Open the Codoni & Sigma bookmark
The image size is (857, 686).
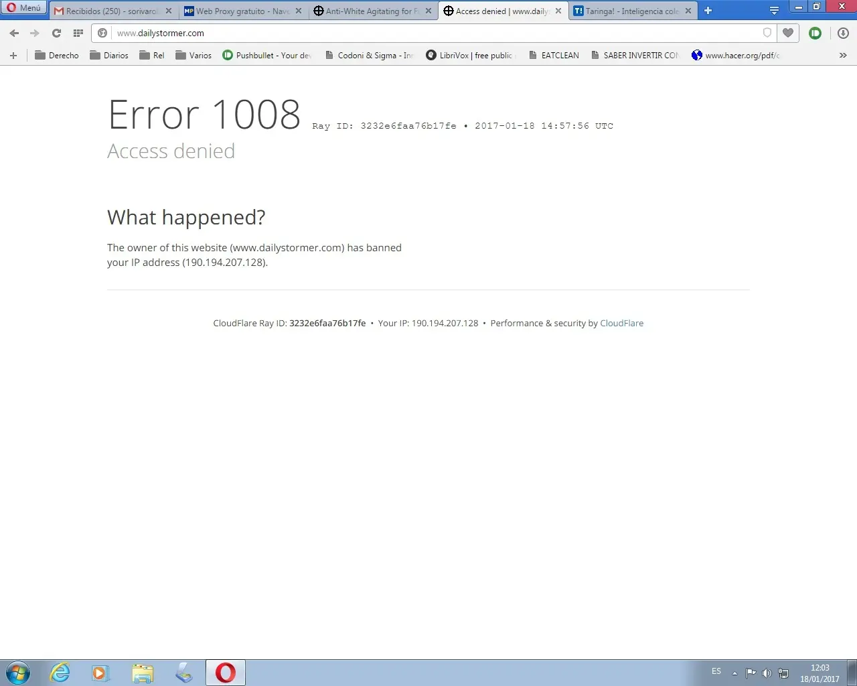coord(370,56)
